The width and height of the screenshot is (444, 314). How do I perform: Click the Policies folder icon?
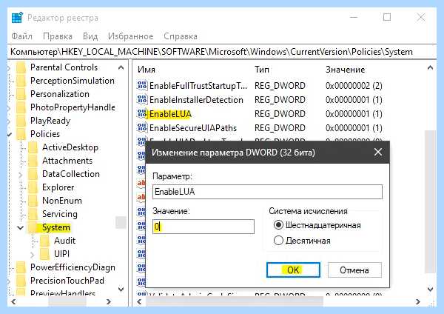click(21, 134)
